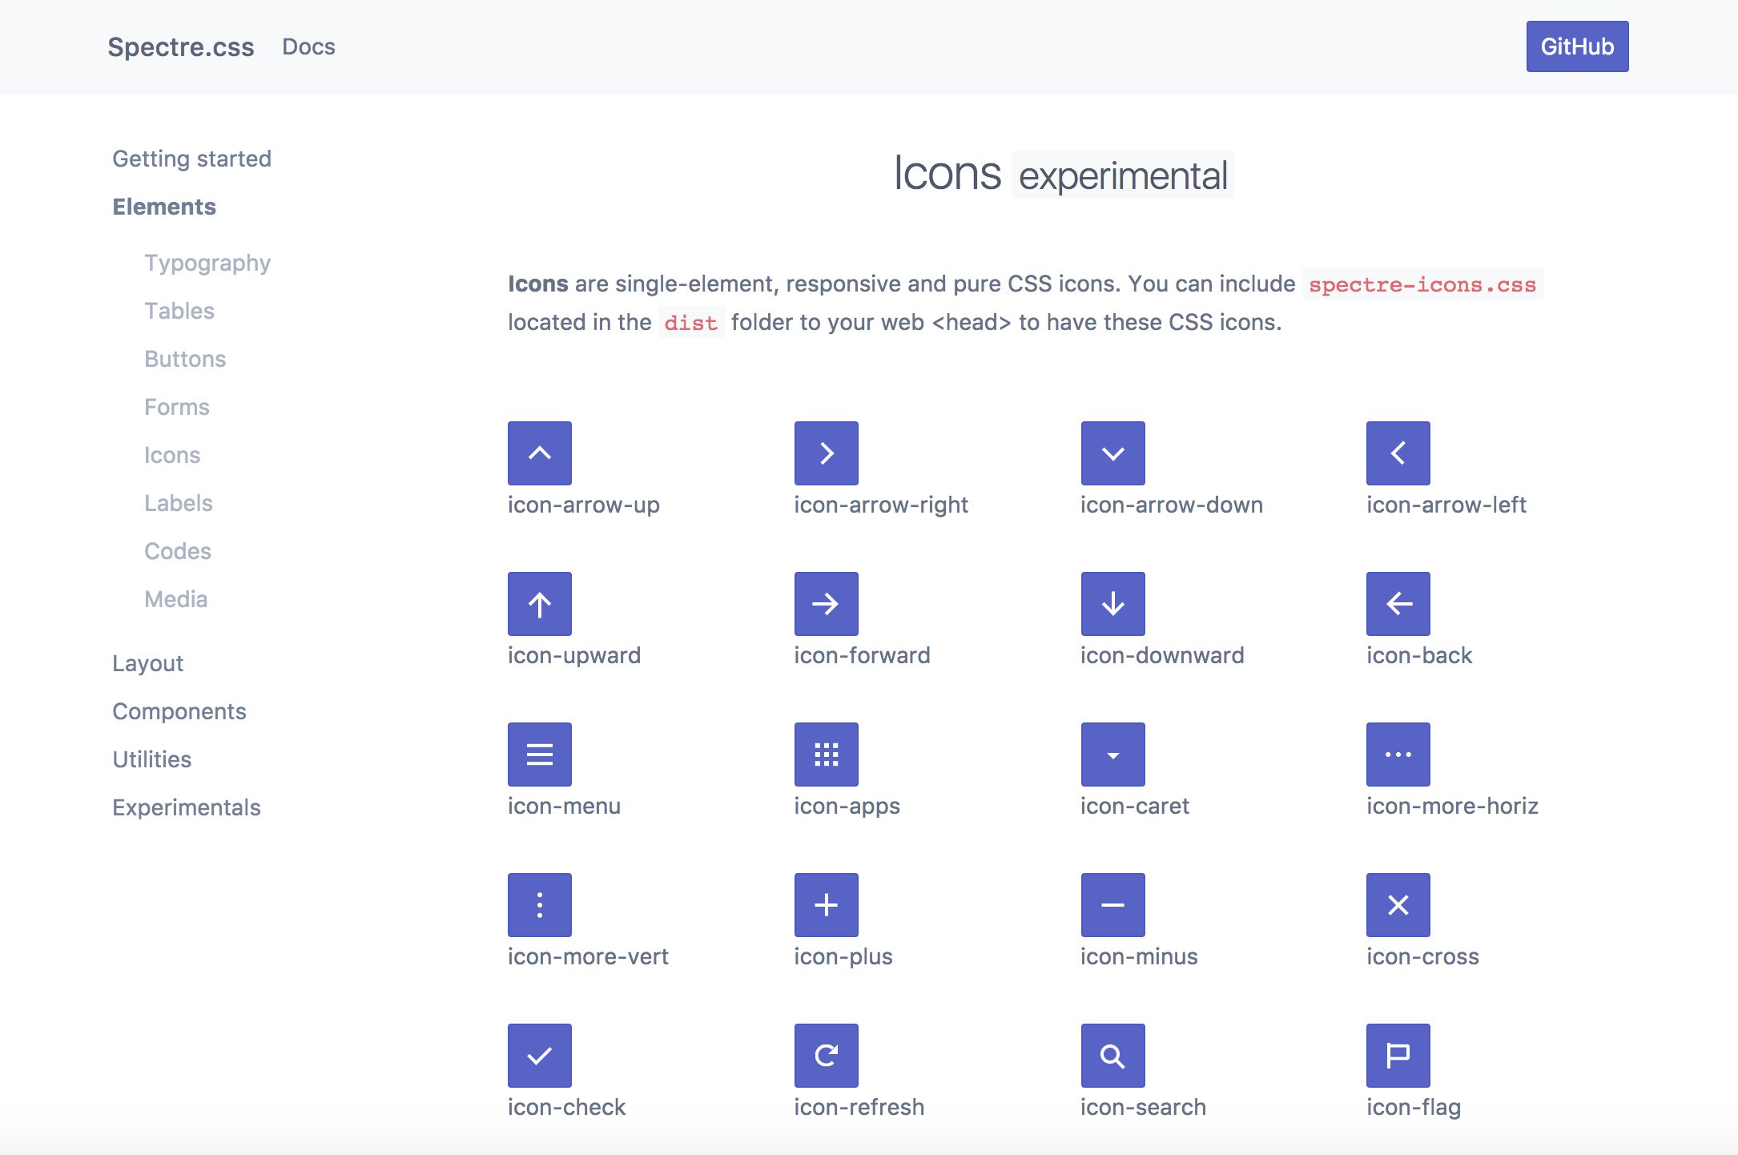Click the 'dist' code snippet
This screenshot has height=1155, width=1738.
[691, 323]
